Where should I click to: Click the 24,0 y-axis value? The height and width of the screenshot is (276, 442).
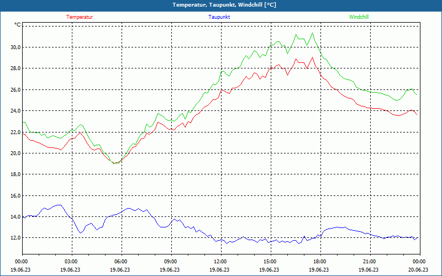16,111
